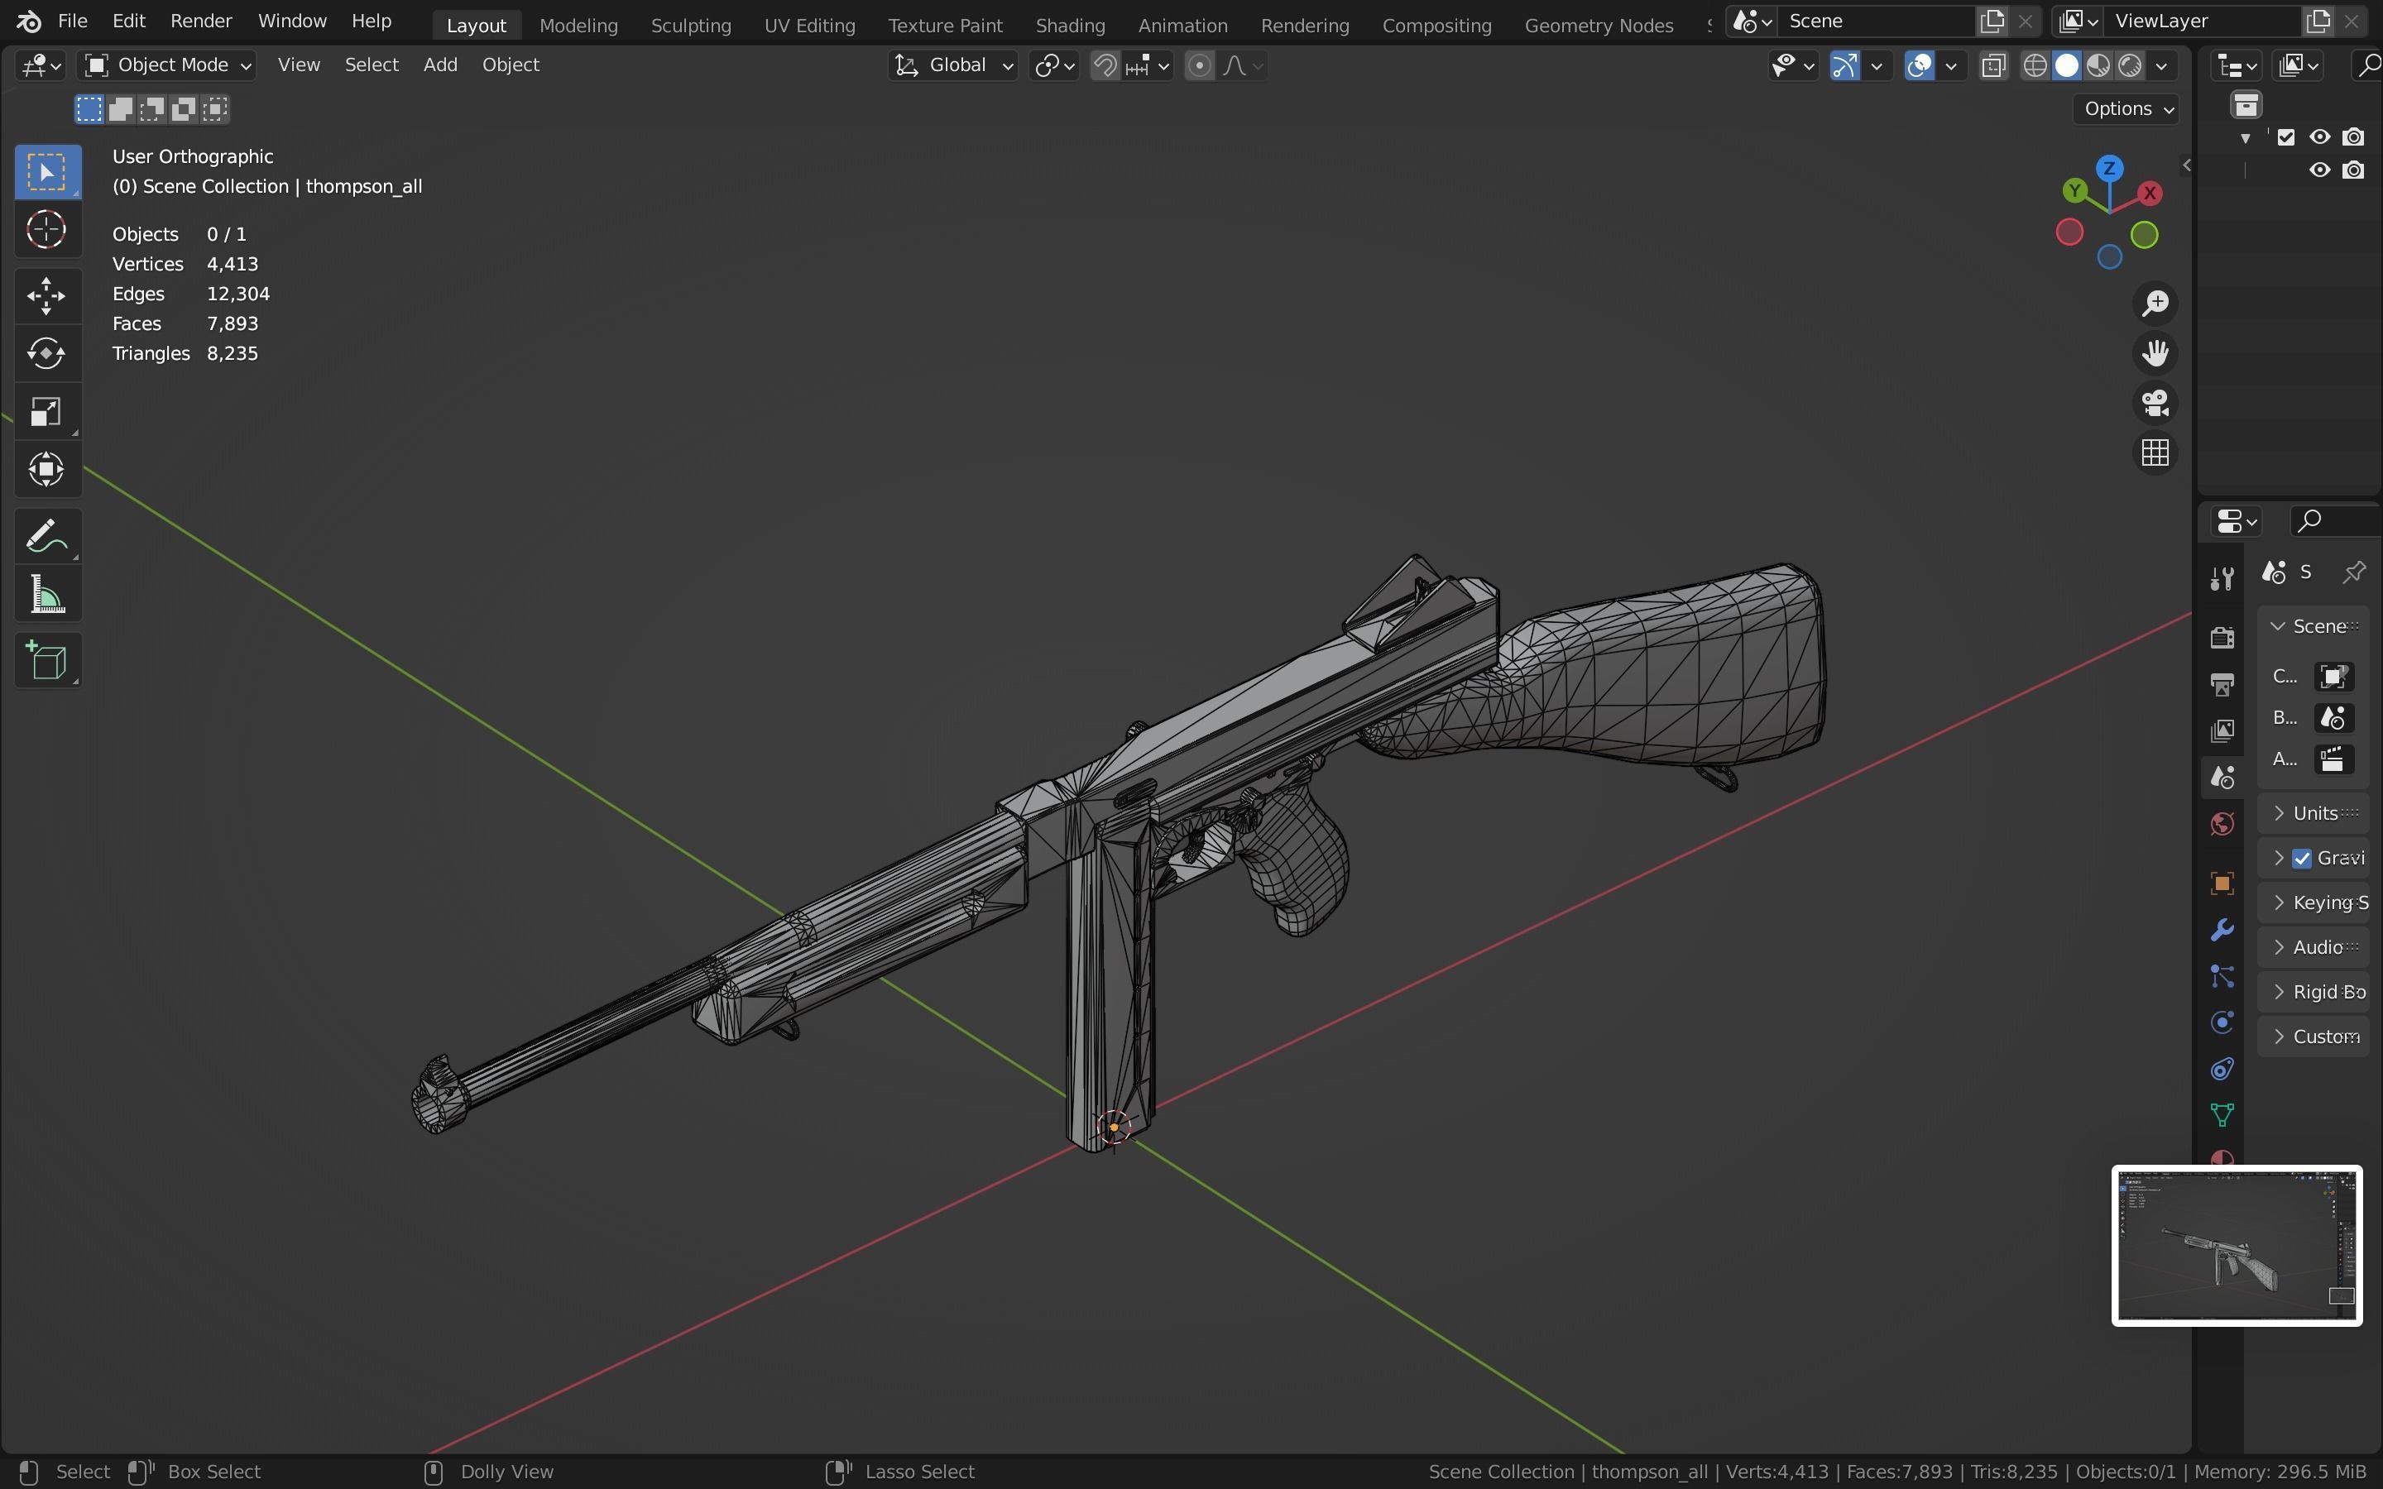
Task: Open the Object Mode dropdown
Action: [x=167, y=65]
